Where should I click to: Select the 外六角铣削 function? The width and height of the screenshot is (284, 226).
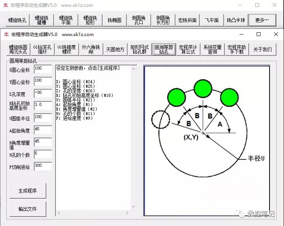91,49
